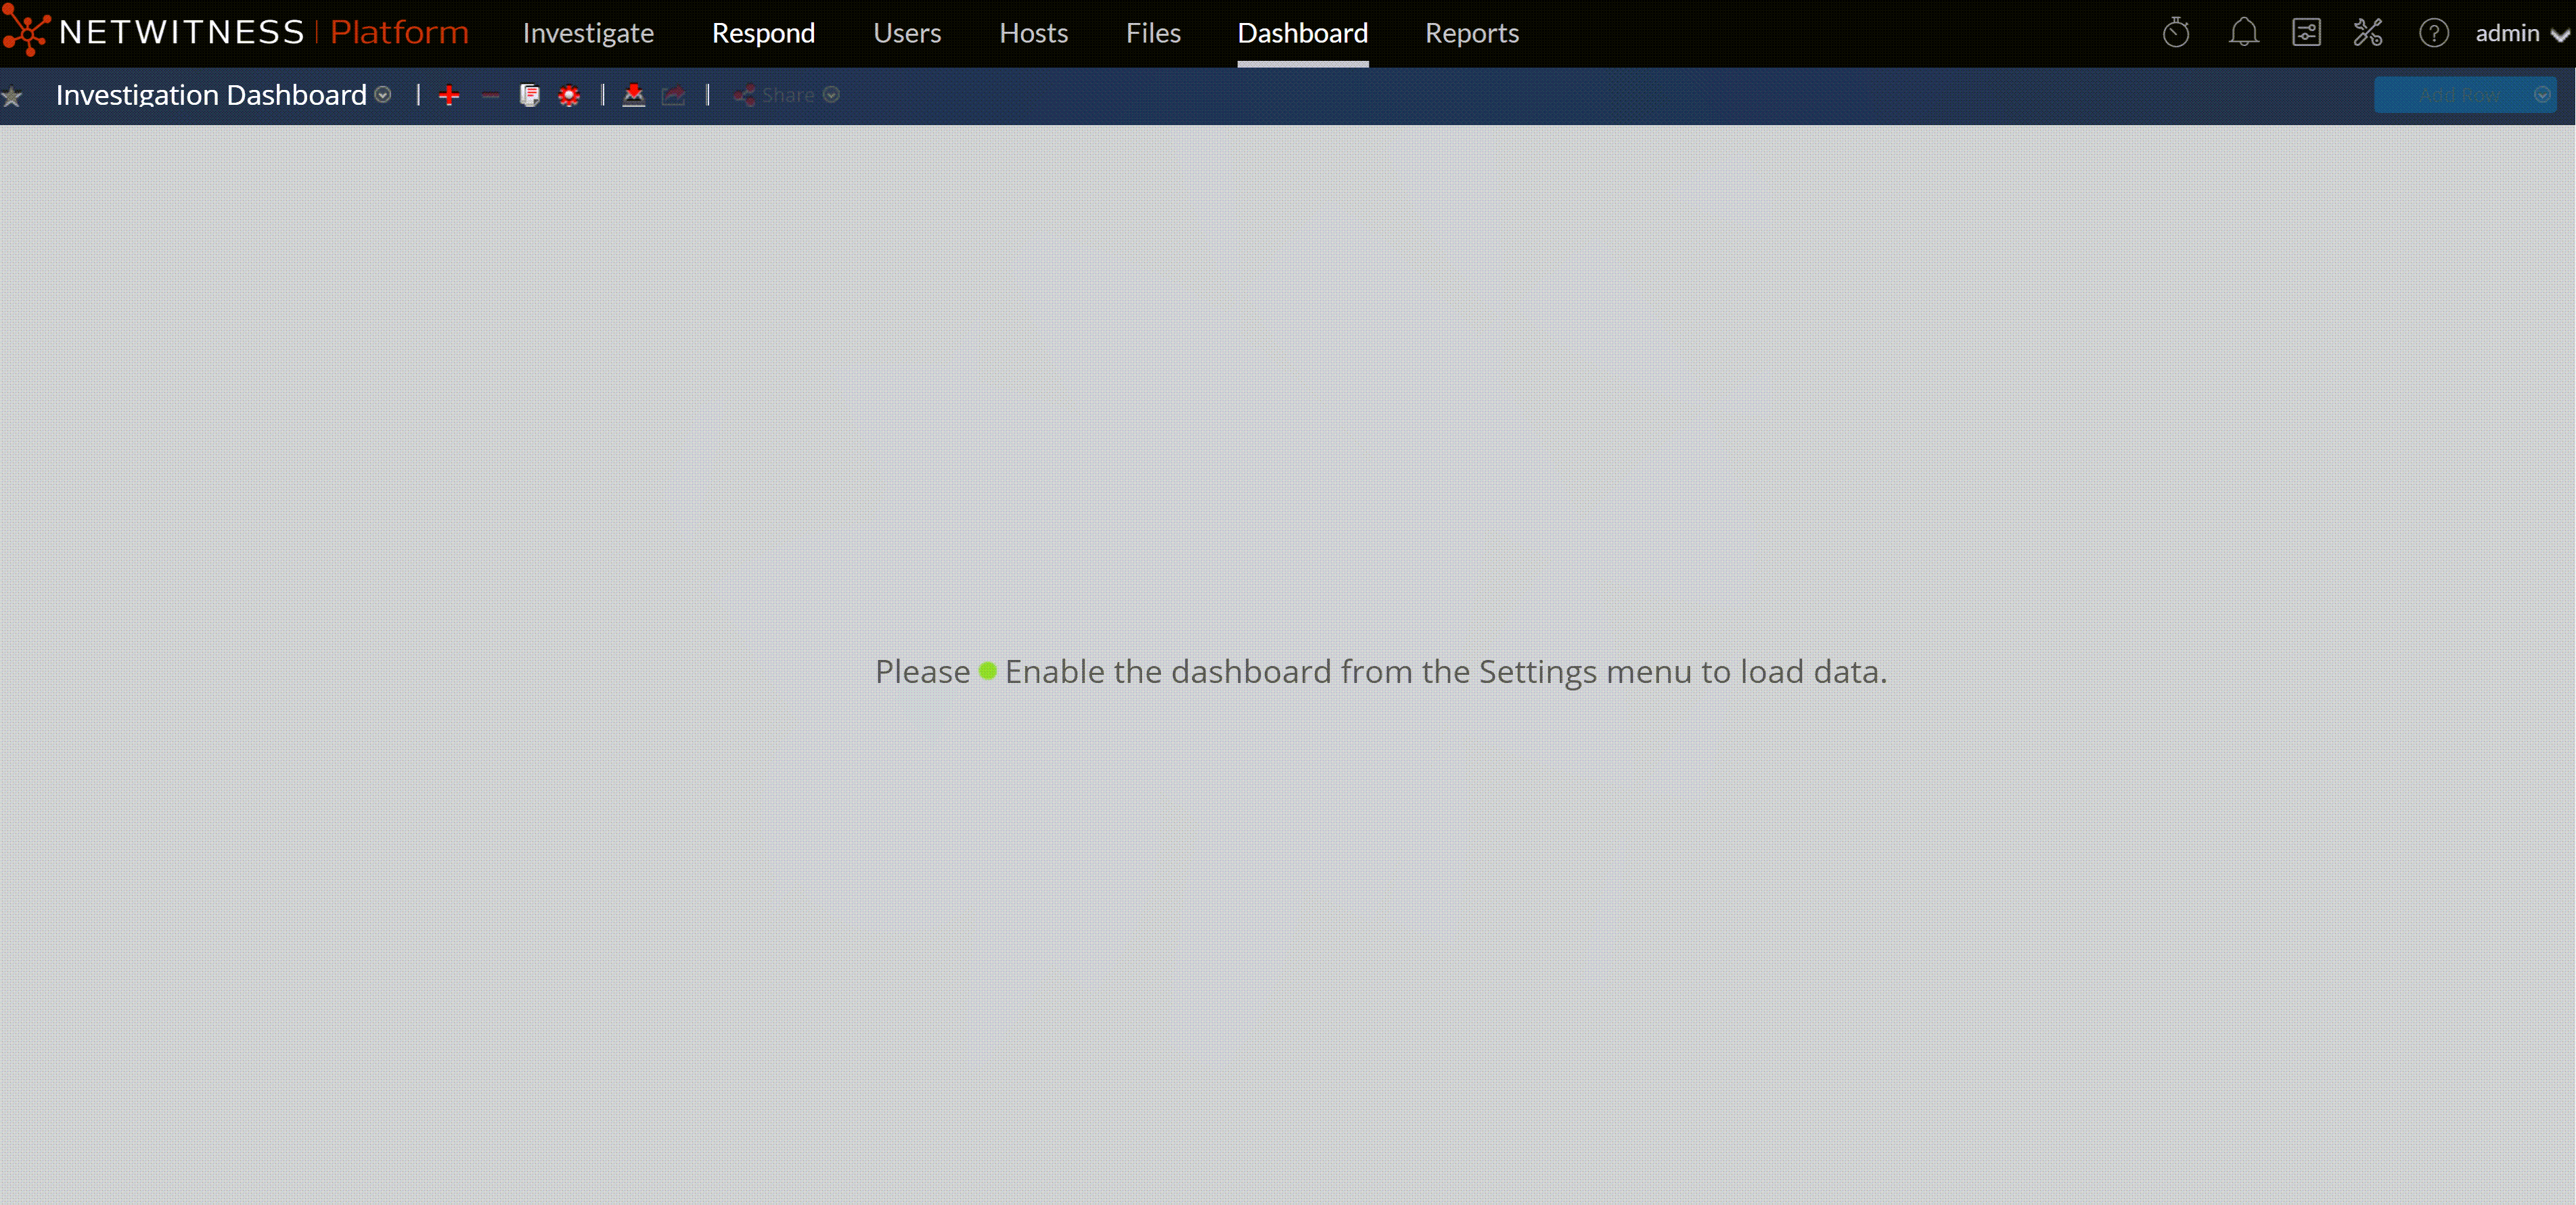Open the help question mark icon
The width and height of the screenshot is (2576, 1205).
(2433, 33)
